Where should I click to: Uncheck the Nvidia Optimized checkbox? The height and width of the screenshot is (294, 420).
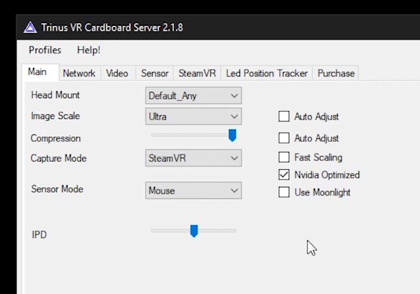[283, 174]
